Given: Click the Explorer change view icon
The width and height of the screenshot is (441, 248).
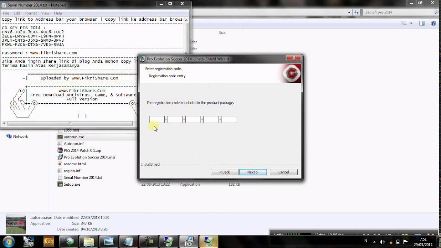Looking at the screenshot, I should [404, 23].
